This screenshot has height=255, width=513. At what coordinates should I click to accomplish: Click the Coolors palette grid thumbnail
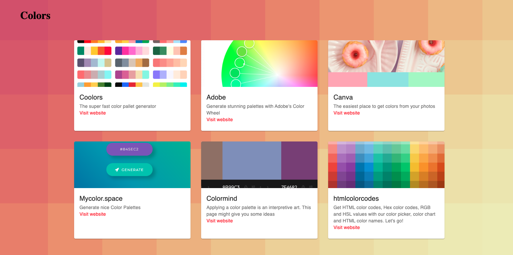pos(132,64)
